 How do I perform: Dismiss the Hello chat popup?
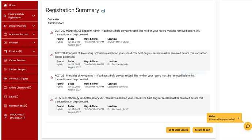click(x=238, y=118)
